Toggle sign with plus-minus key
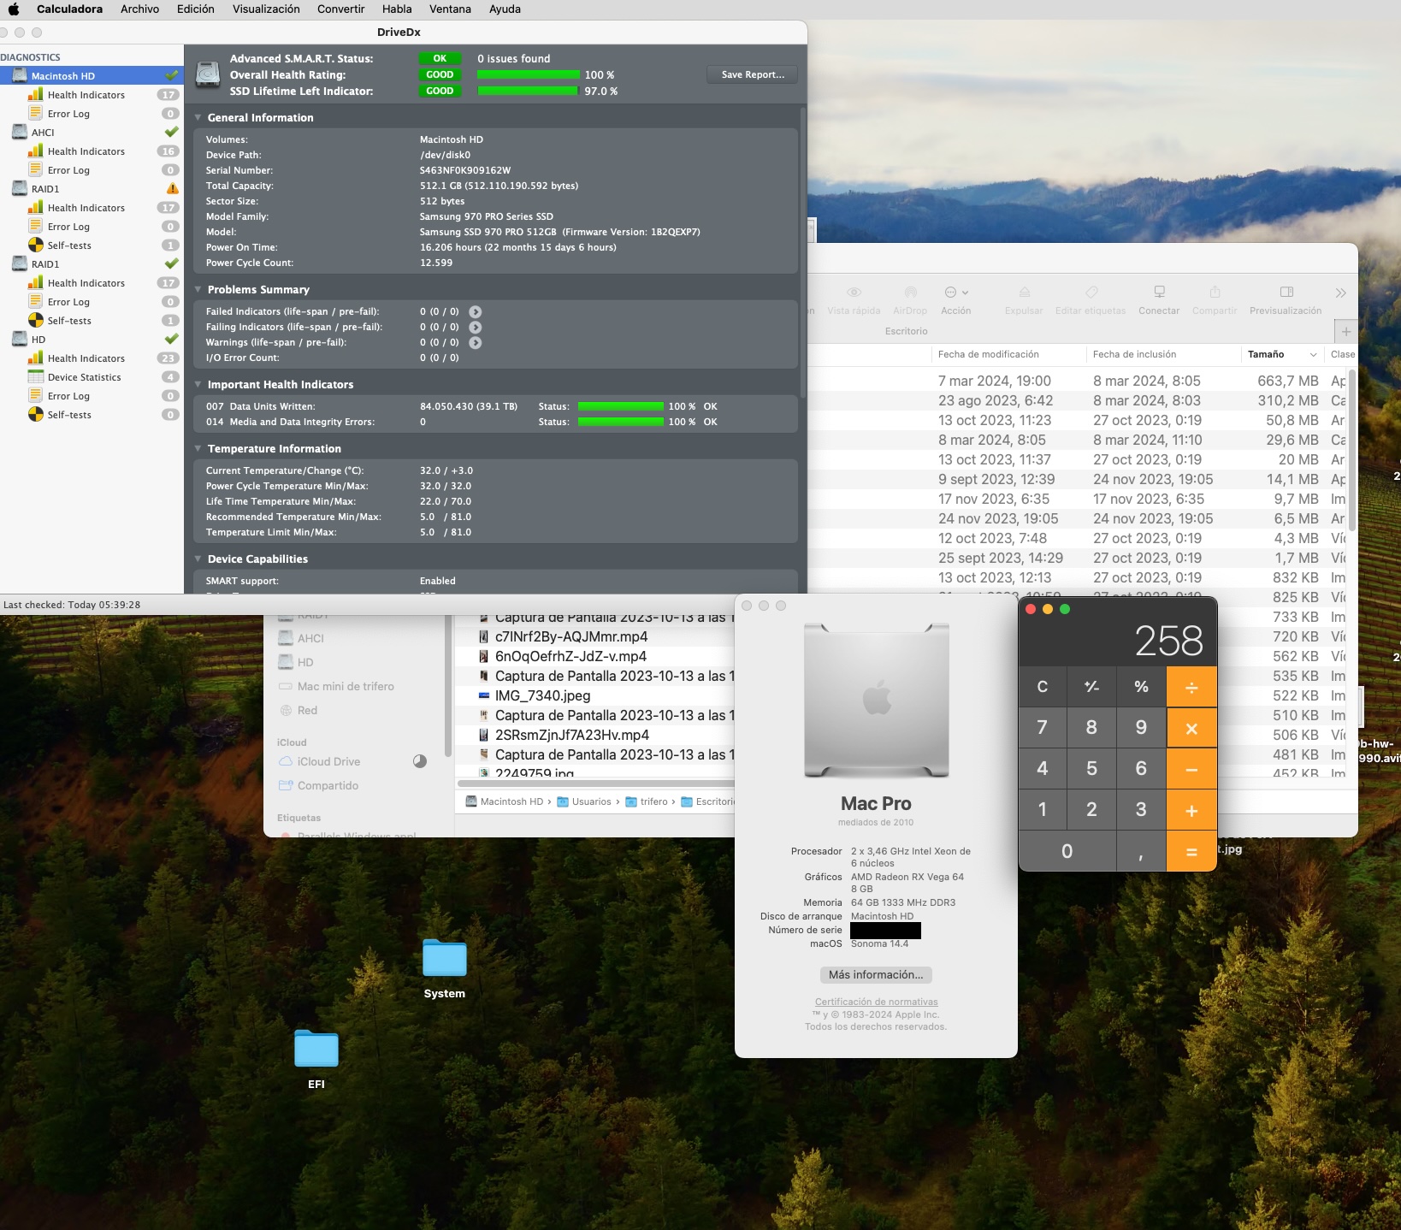The width and height of the screenshot is (1401, 1230). (x=1091, y=687)
